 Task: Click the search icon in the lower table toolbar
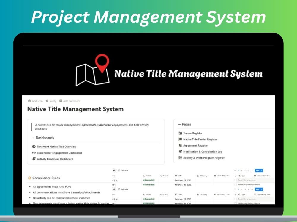[245, 189]
